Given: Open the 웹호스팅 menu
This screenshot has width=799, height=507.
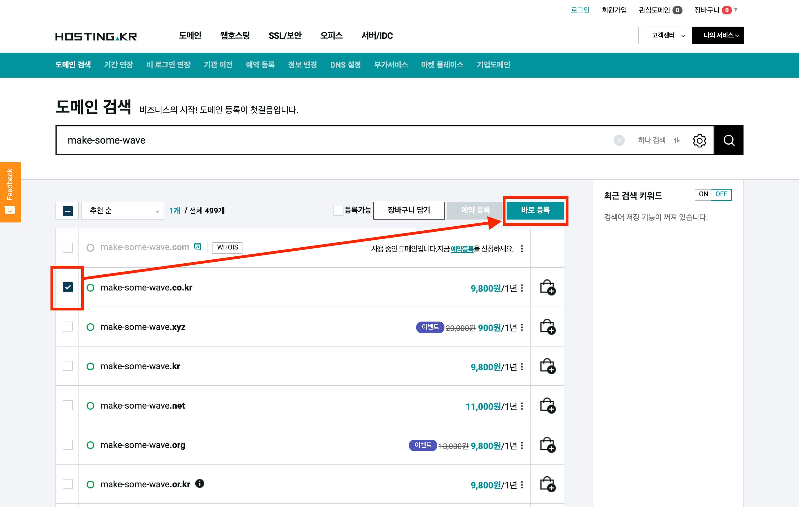Looking at the screenshot, I should (235, 35).
